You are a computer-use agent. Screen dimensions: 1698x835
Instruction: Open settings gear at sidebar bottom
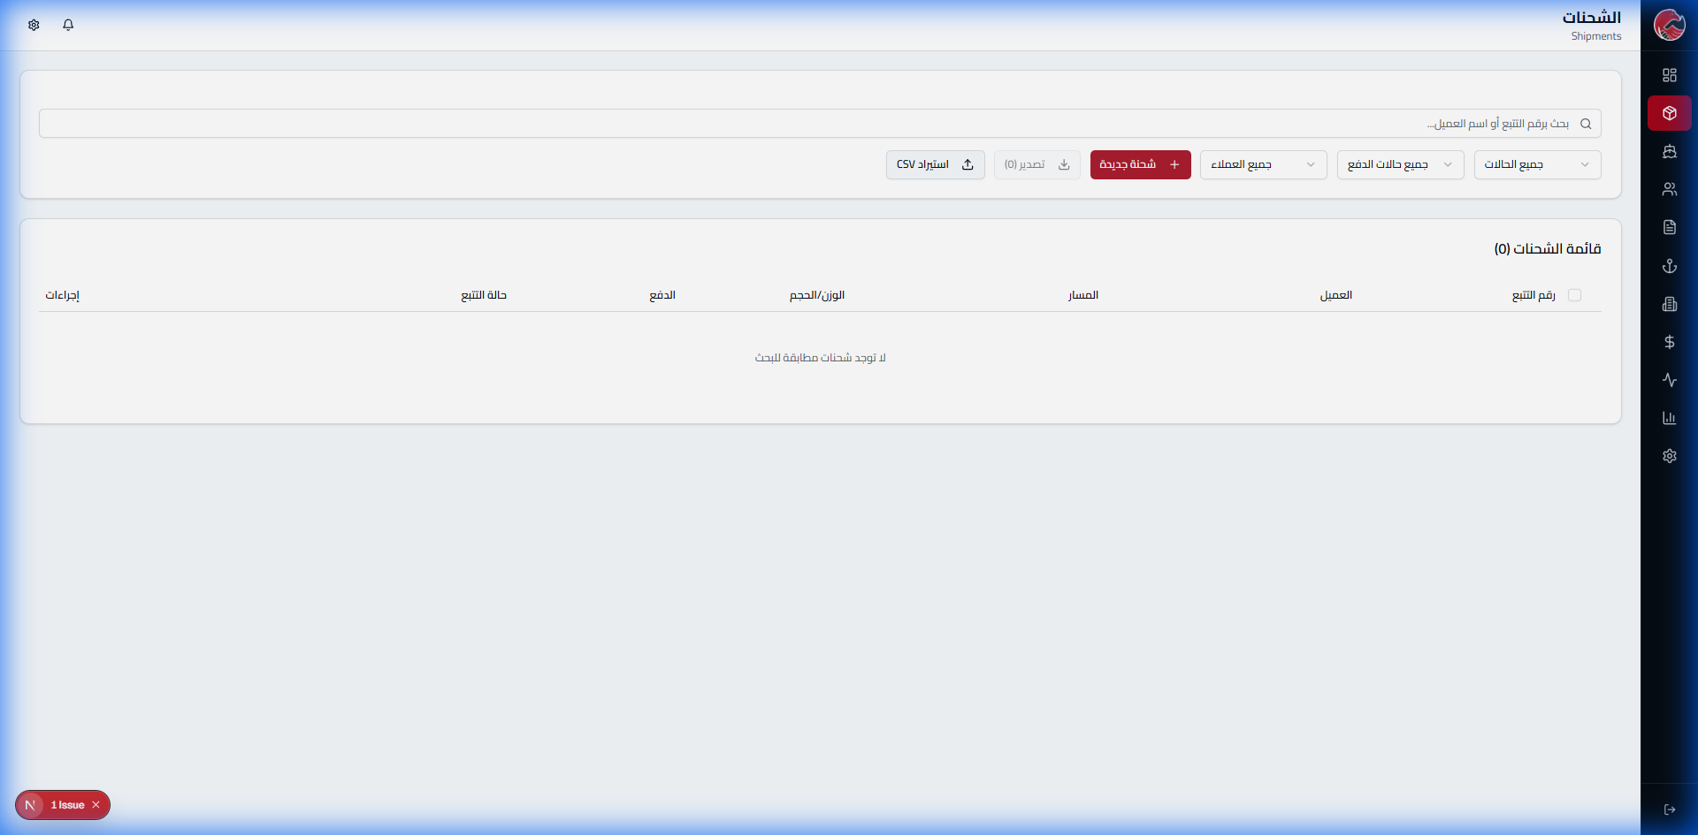click(1669, 456)
